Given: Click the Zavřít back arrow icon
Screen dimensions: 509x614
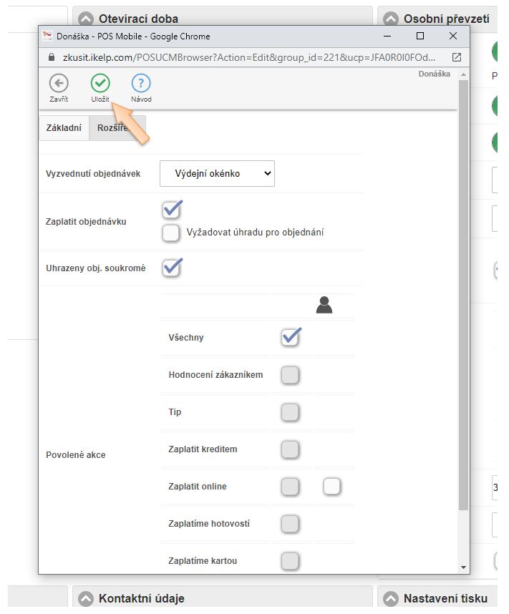Looking at the screenshot, I should 59,83.
